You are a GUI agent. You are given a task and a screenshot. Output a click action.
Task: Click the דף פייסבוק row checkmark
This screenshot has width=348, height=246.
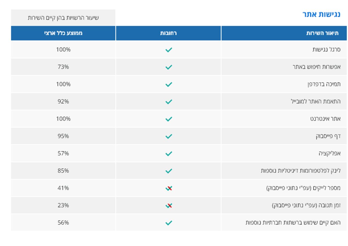click(x=169, y=136)
